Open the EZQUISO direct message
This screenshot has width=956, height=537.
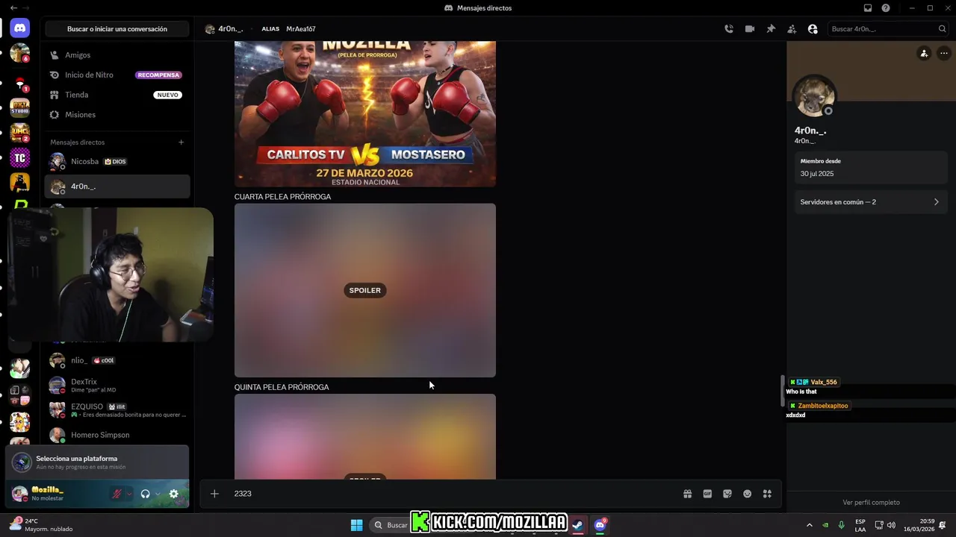pyautogui.click(x=117, y=410)
